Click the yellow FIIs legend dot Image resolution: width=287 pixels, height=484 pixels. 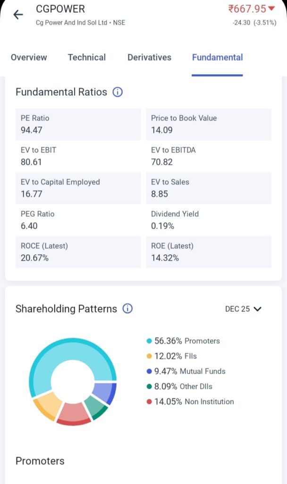tap(148, 356)
